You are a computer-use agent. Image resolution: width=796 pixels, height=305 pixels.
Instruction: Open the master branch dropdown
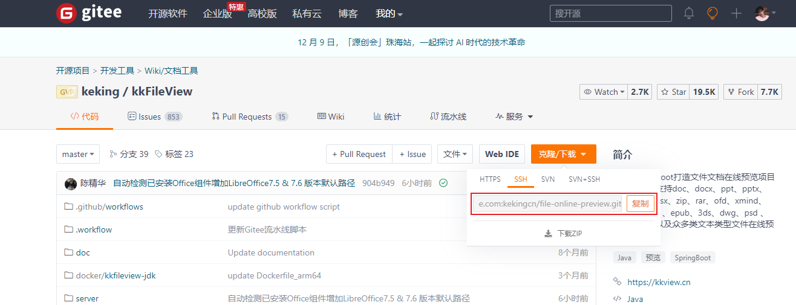(78, 154)
